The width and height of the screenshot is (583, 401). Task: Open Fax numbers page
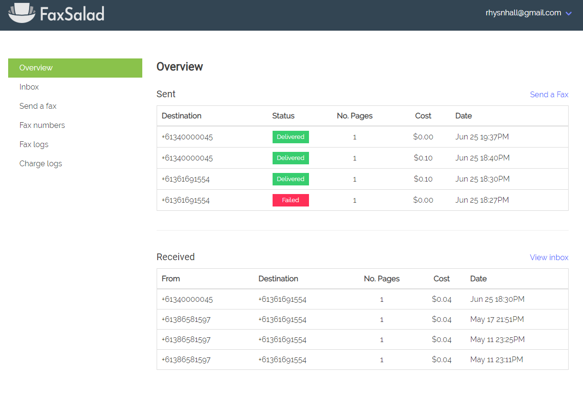[x=42, y=125]
